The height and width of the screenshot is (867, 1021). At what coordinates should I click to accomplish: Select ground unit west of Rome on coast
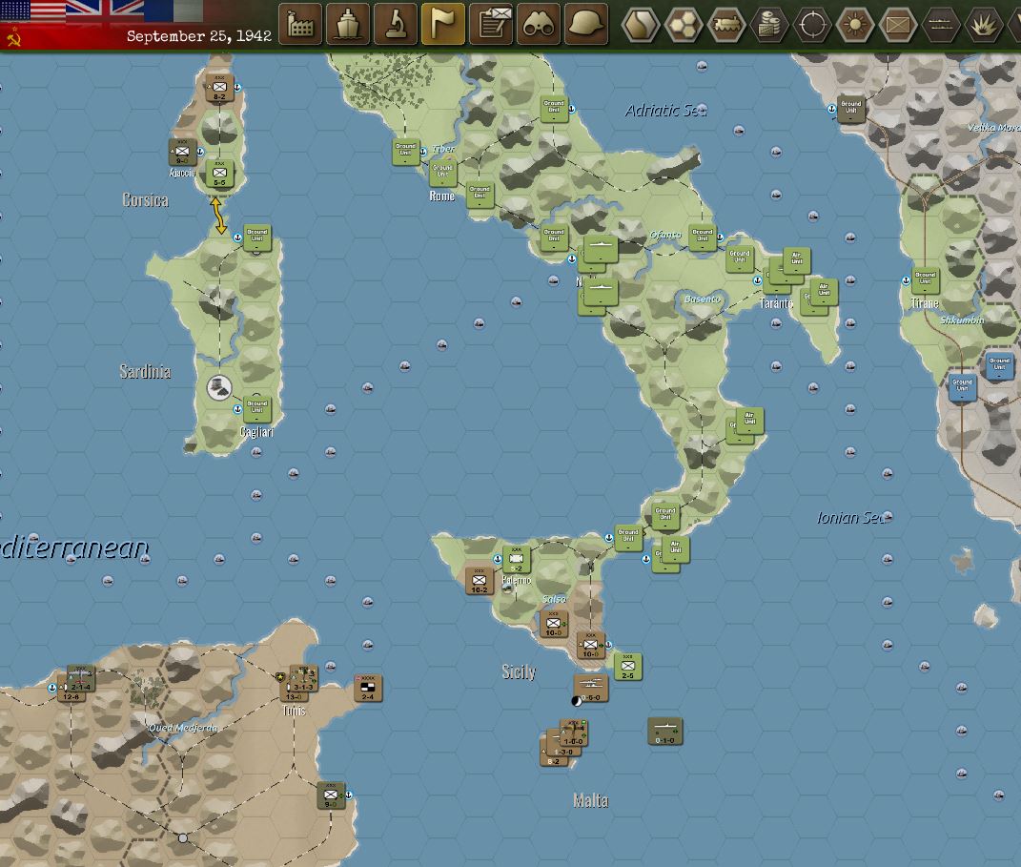click(405, 153)
